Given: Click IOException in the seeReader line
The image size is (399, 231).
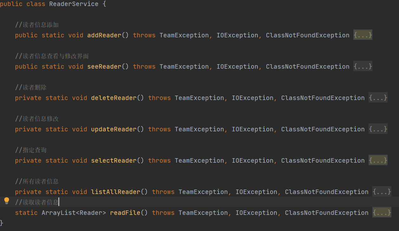Looking at the screenshot, I should 237,66.
